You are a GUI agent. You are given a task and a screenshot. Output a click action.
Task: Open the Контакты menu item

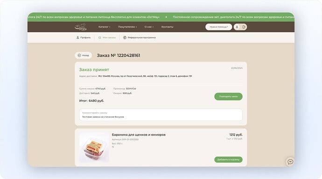[x=167, y=27]
